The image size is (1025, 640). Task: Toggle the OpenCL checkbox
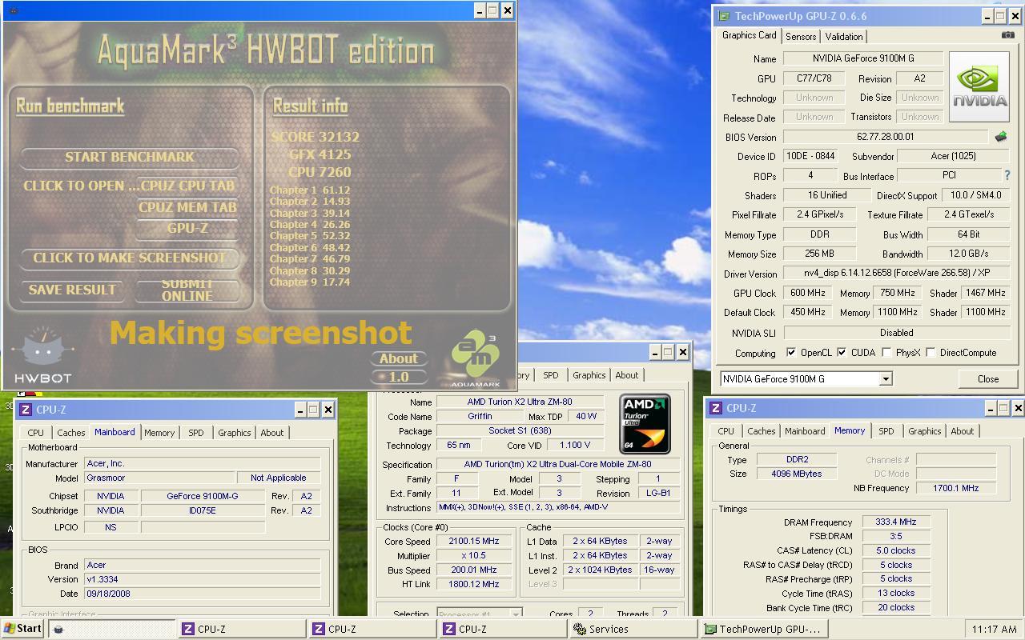pyautogui.click(x=791, y=353)
